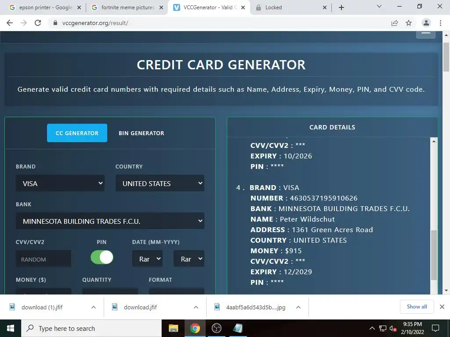Click the share page icon
The height and width of the screenshot is (337, 450).
[x=395, y=23]
